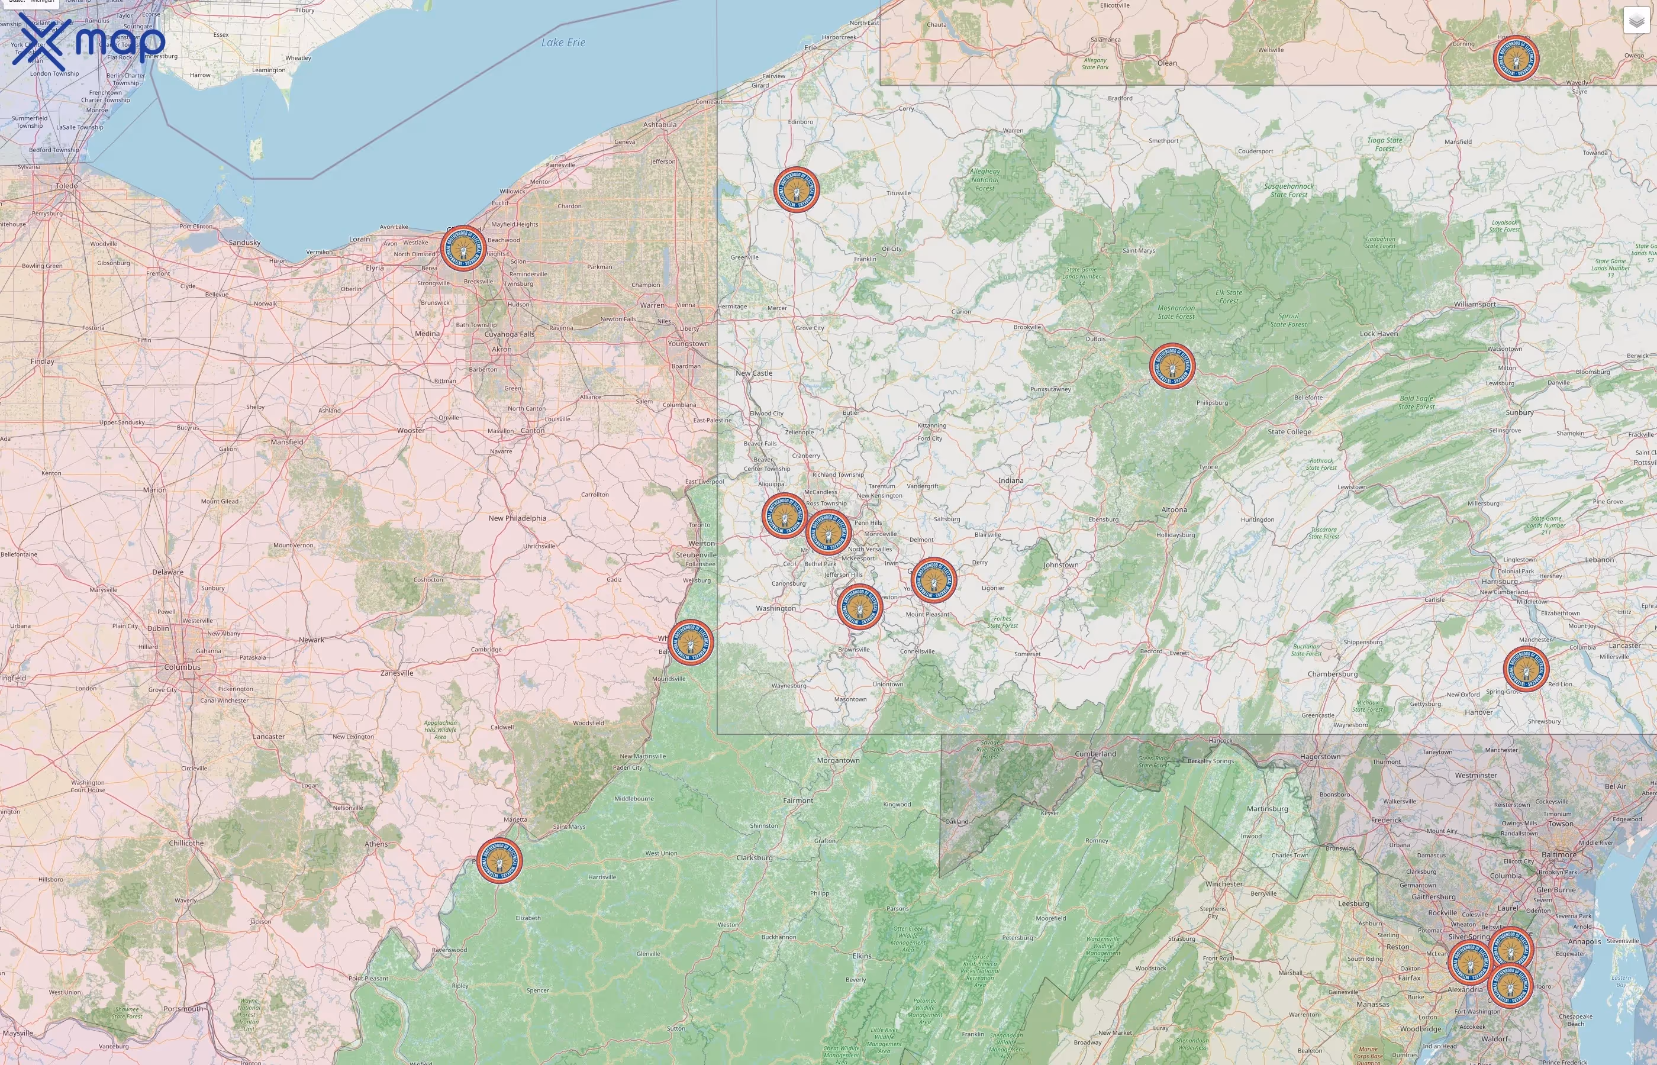Click the Altoona city label
This screenshot has width=1657, height=1065.
pyautogui.click(x=1174, y=509)
